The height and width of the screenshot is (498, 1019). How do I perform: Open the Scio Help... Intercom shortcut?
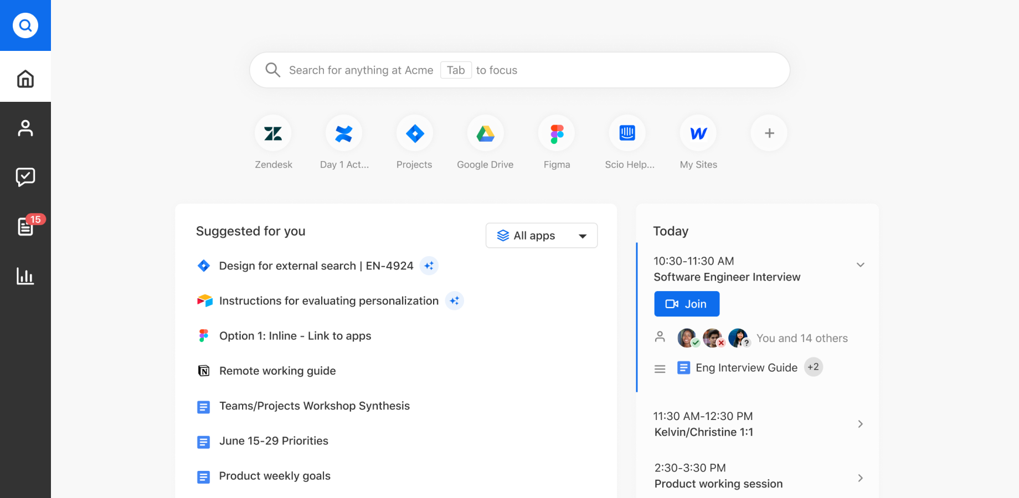pos(627,133)
